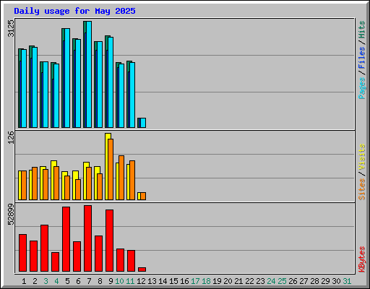The width and height of the screenshot is (370, 289).
Task: Click the 'Daily usage for May 2025' title
Action: (74, 11)
